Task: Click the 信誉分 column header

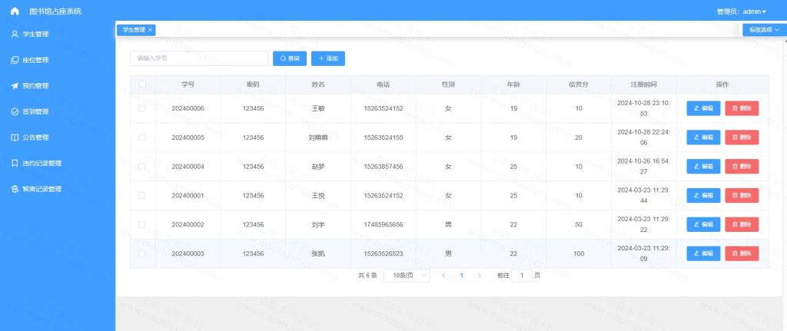Action: point(579,84)
